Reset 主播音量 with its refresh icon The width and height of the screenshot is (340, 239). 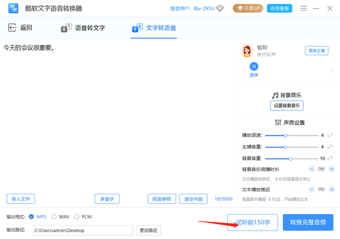(330, 147)
